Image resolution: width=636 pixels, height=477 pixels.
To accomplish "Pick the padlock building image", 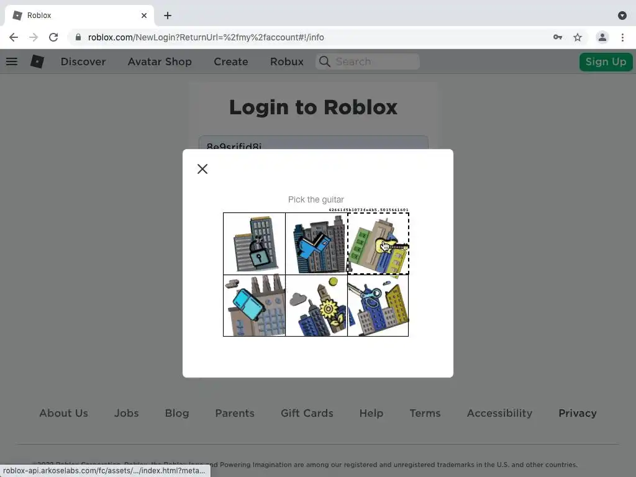I will [254, 243].
